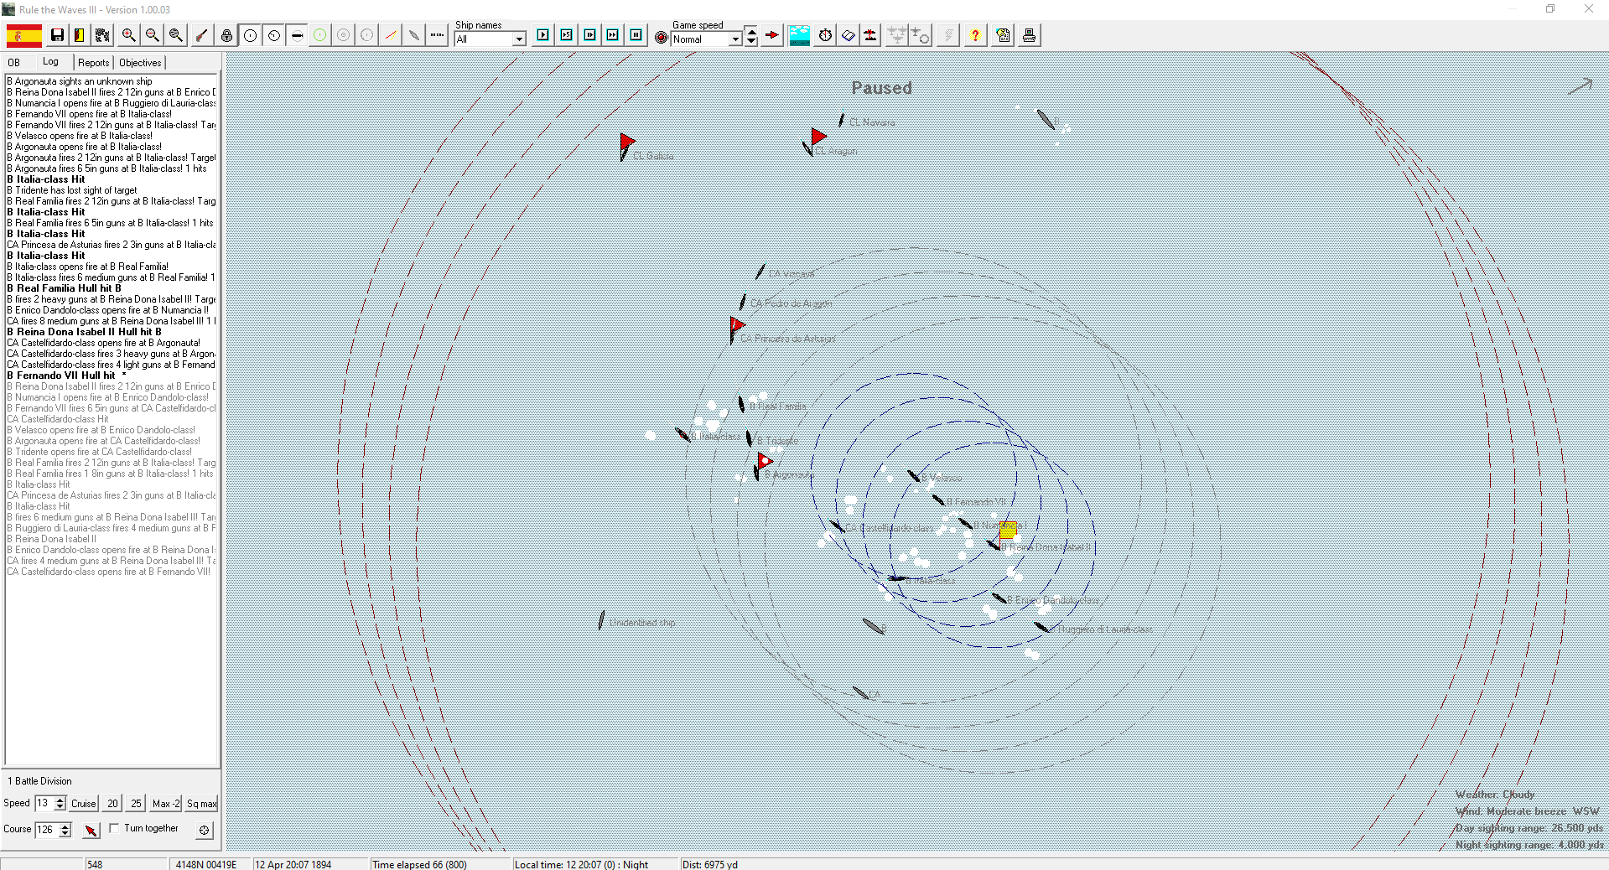Switch to the Reports tab

point(93,63)
